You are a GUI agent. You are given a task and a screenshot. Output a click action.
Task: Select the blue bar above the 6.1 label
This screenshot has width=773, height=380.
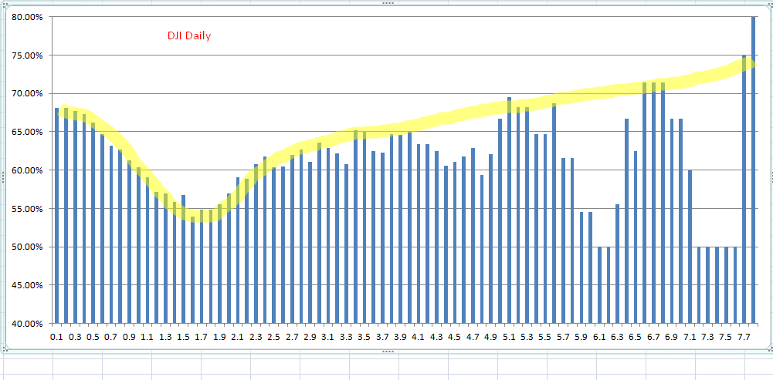point(599,285)
